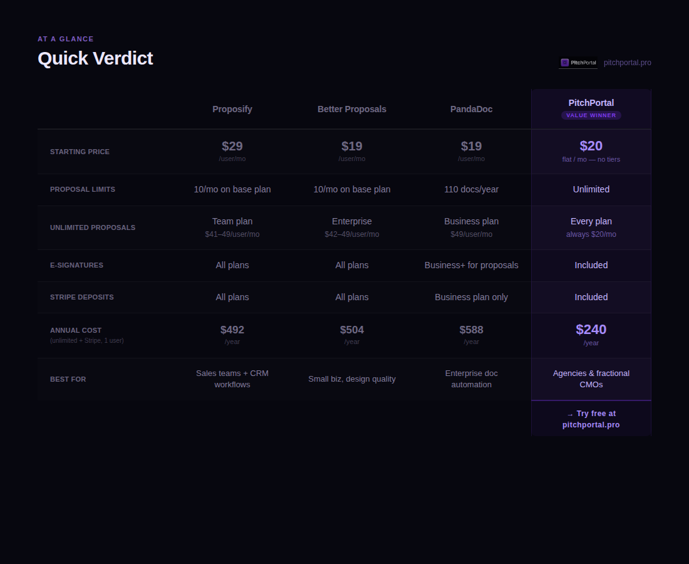Click the $240 annual cost for PitchPortal
This screenshot has width=689, height=564.
click(591, 330)
